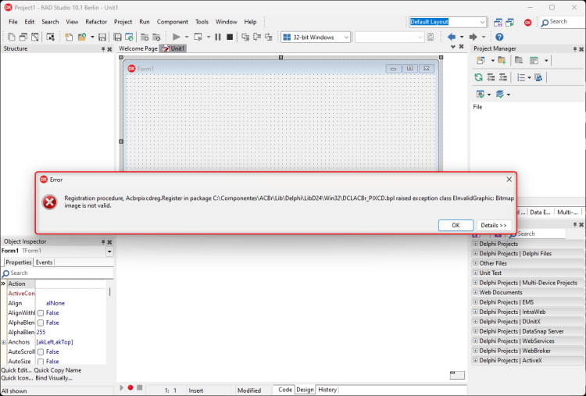Click the Stop square toolbar icon
586x396 pixels.
pyautogui.click(x=230, y=37)
